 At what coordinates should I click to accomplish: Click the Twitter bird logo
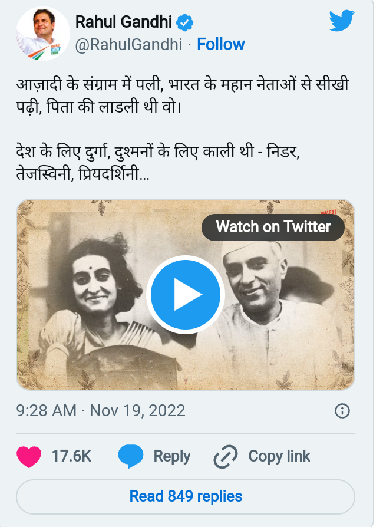coord(342,22)
